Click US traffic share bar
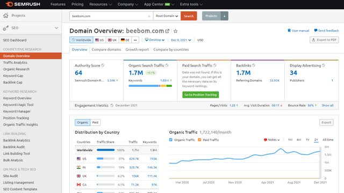 (x=105, y=159)
